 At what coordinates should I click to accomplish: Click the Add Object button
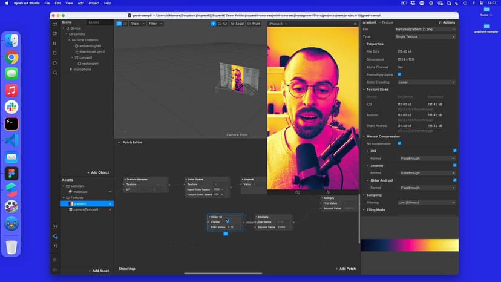point(98,172)
